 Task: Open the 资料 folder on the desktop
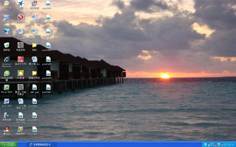34,45
